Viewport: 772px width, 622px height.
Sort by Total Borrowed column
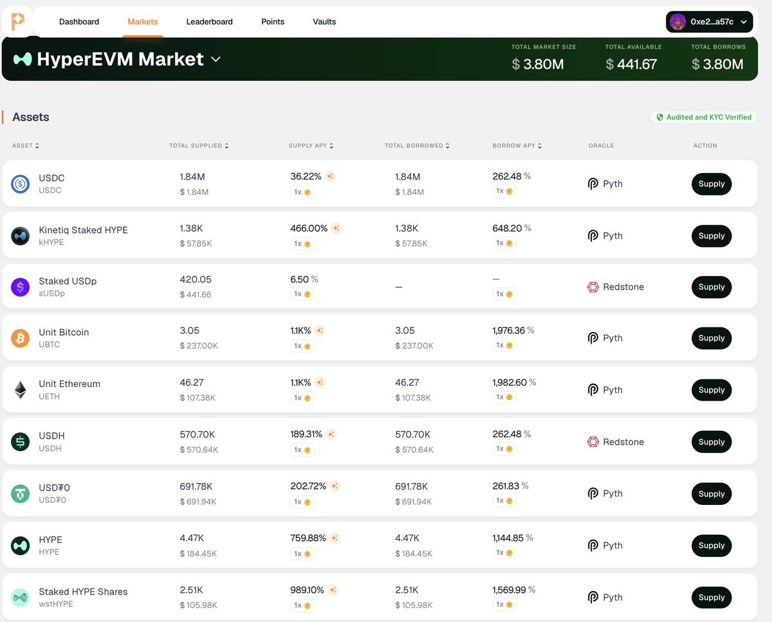pyautogui.click(x=417, y=146)
